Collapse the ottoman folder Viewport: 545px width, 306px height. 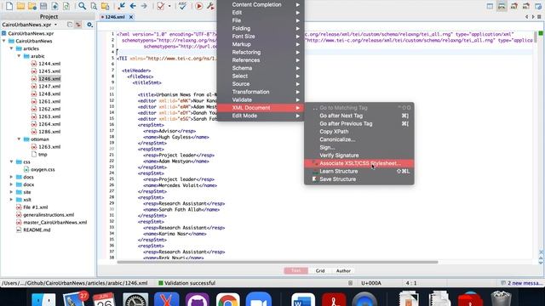tap(19, 139)
